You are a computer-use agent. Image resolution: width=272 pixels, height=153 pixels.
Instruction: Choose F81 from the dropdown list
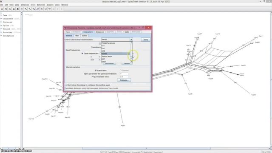tap(116, 46)
